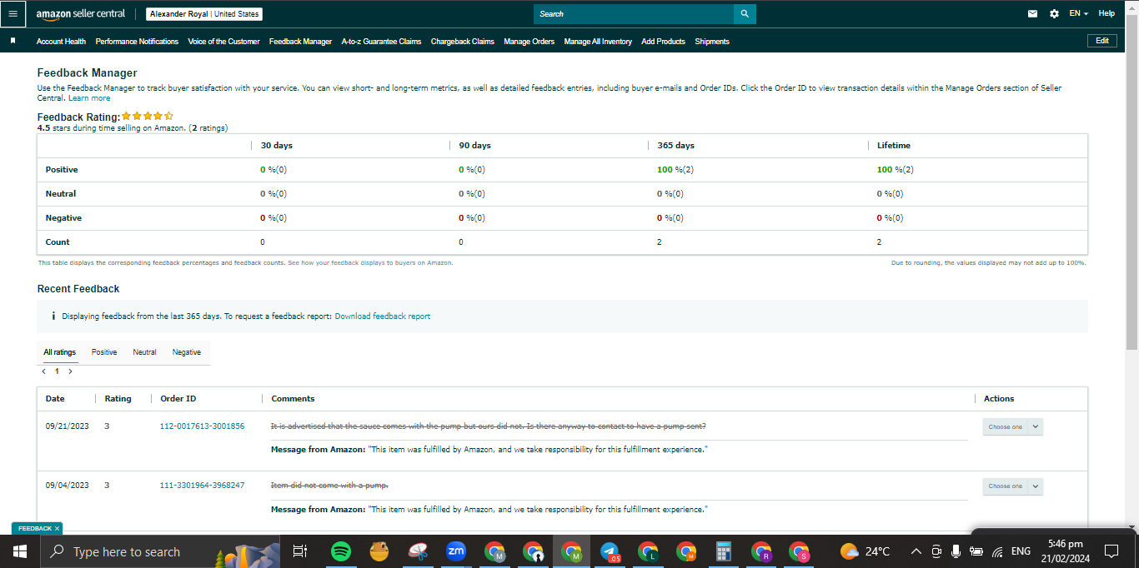Click the page number 1 in pagination
The height and width of the screenshot is (568, 1139).
(x=57, y=371)
